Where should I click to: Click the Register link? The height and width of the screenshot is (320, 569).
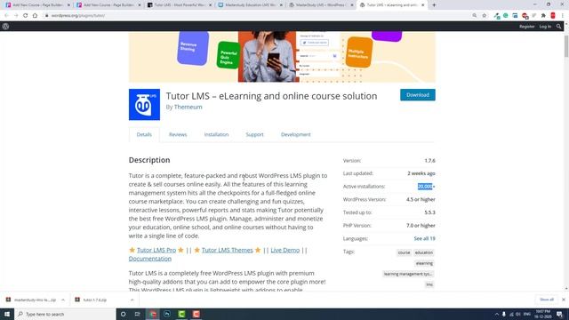click(x=527, y=26)
